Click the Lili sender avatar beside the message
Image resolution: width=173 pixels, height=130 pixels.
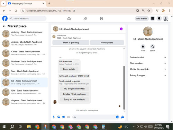tap(55, 102)
